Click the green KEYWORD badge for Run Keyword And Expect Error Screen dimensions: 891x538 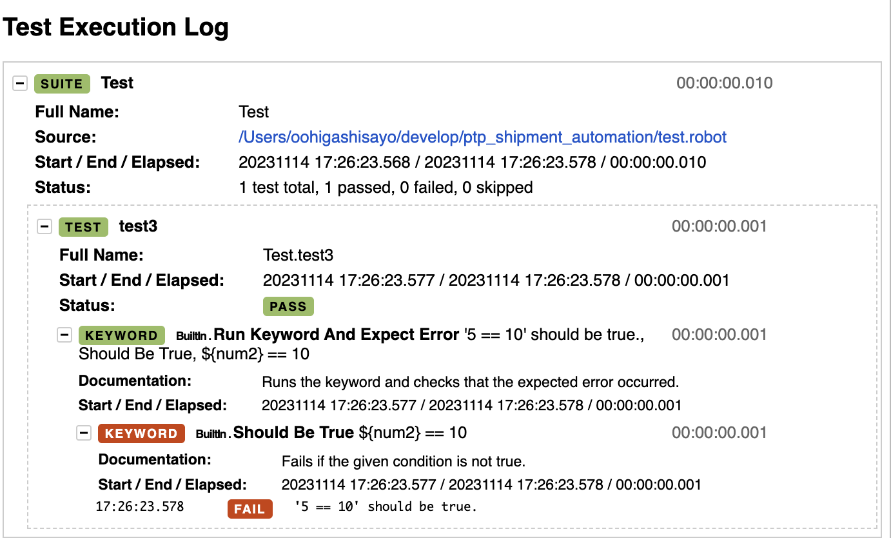click(x=121, y=335)
